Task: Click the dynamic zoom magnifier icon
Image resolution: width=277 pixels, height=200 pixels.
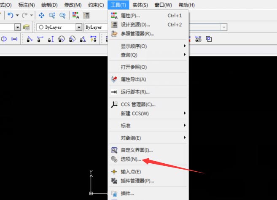Action: 52,15
